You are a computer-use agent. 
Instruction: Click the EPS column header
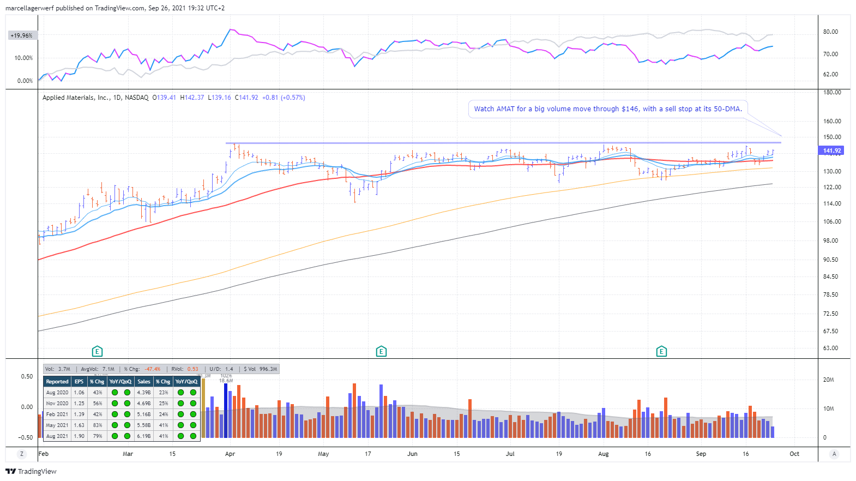click(79, 382)
